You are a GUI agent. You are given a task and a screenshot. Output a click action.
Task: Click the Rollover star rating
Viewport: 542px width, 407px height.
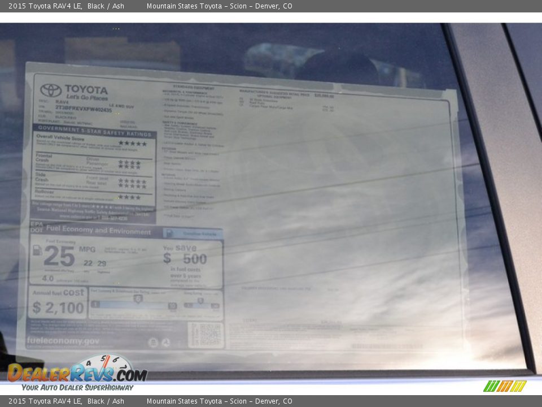(x=129, y=197)
